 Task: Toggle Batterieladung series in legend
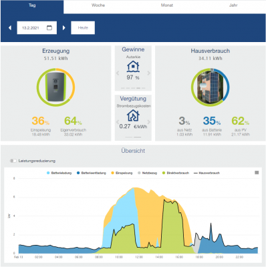pyautogui.click(x=59, y=173)
